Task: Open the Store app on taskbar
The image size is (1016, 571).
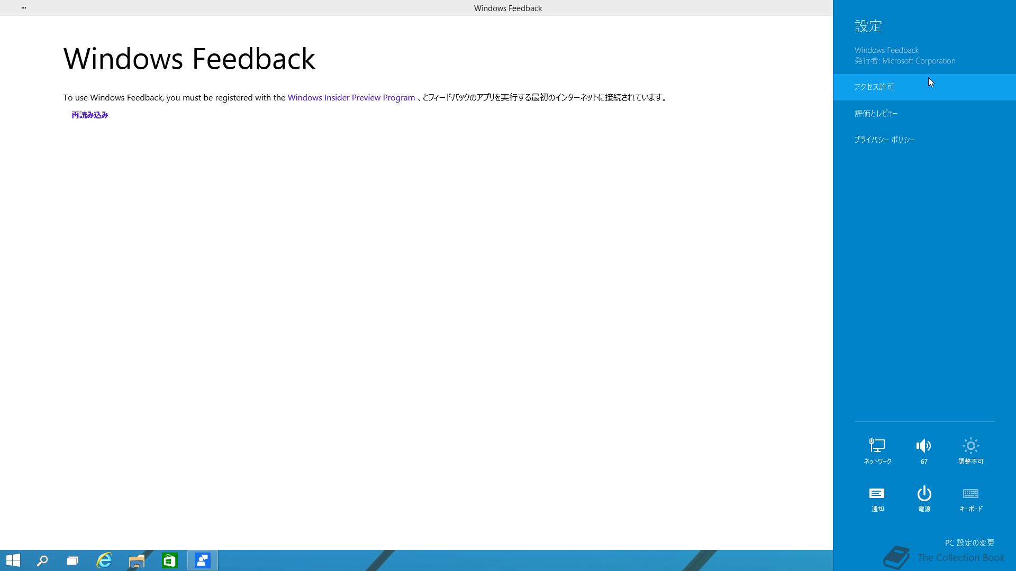Action: click(169, 560)
